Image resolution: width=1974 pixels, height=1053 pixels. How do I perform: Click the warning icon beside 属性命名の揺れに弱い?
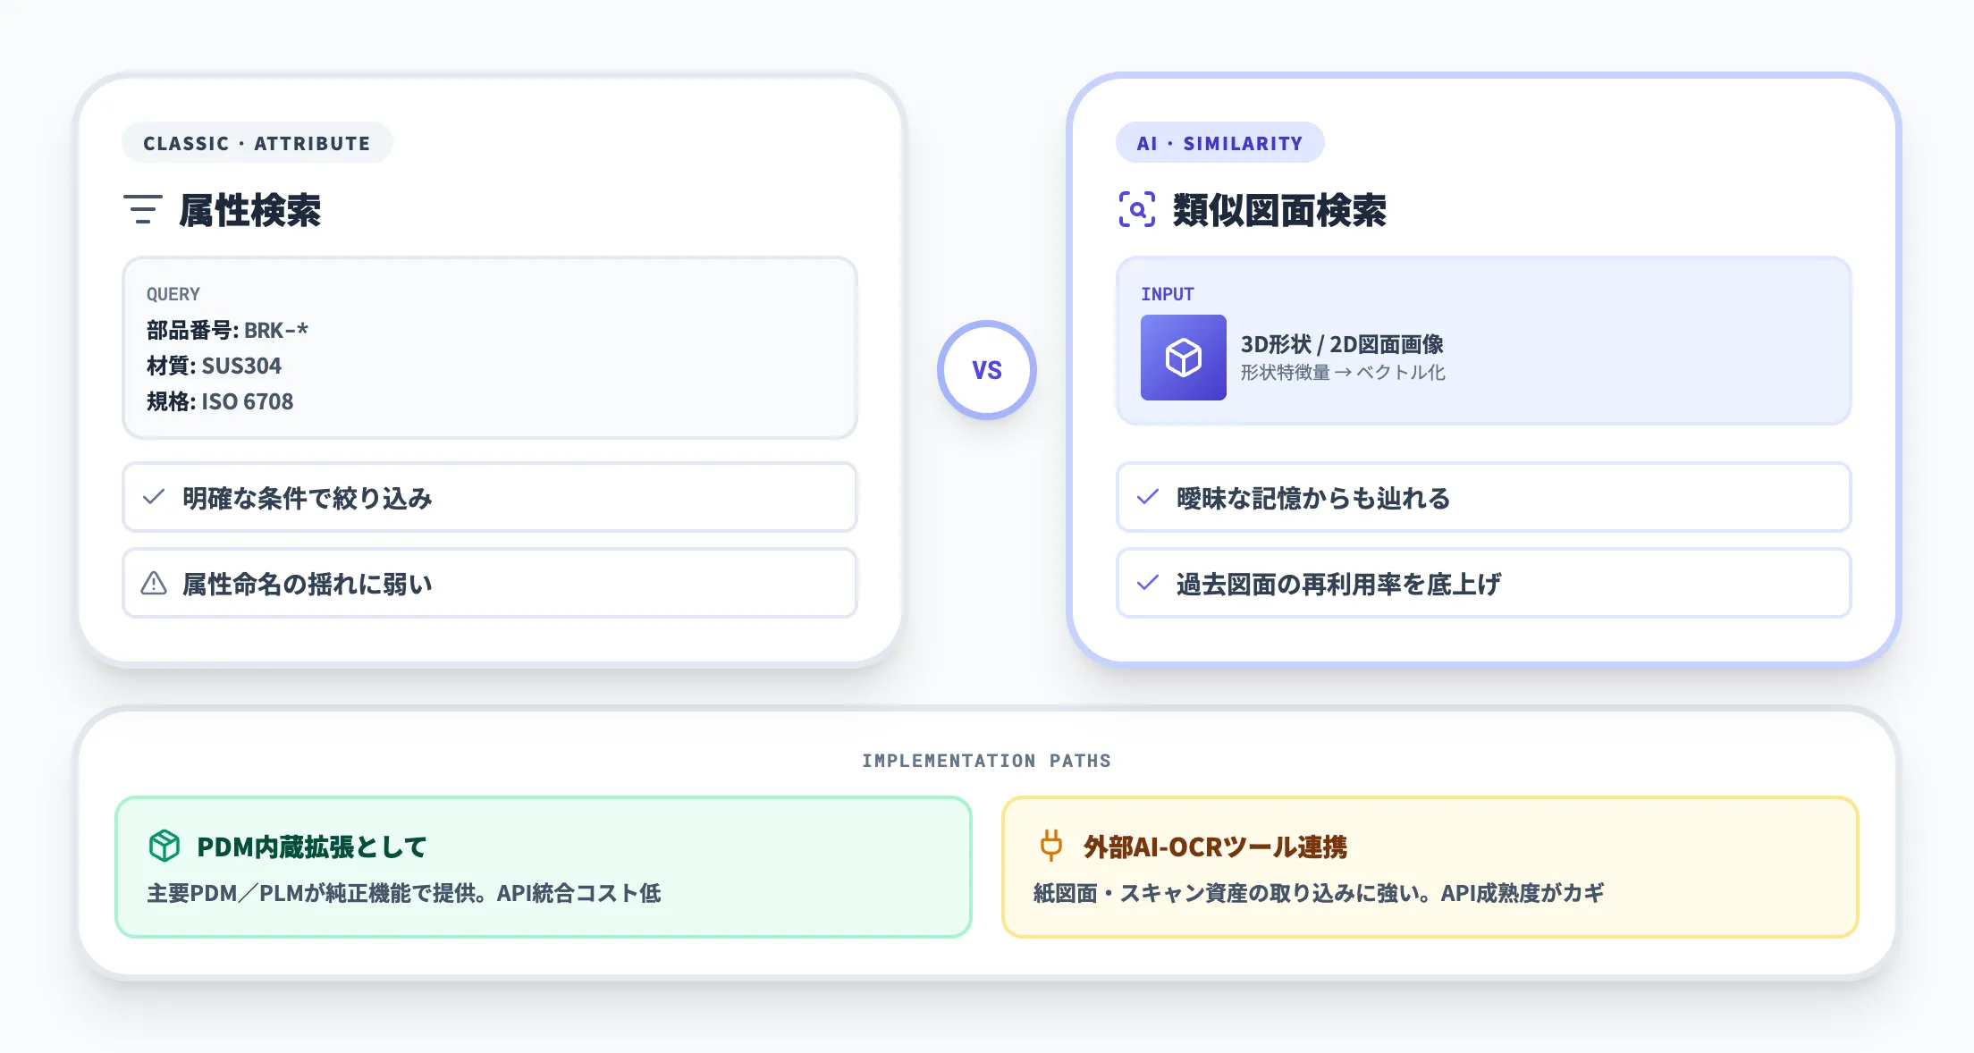tap(155, 583)
